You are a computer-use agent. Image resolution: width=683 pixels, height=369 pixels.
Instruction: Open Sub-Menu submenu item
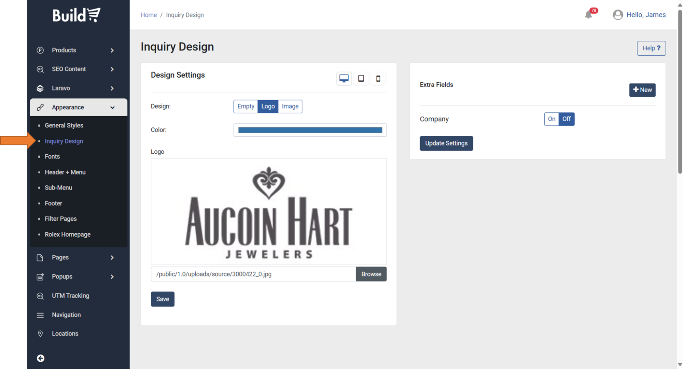point(58,188)
